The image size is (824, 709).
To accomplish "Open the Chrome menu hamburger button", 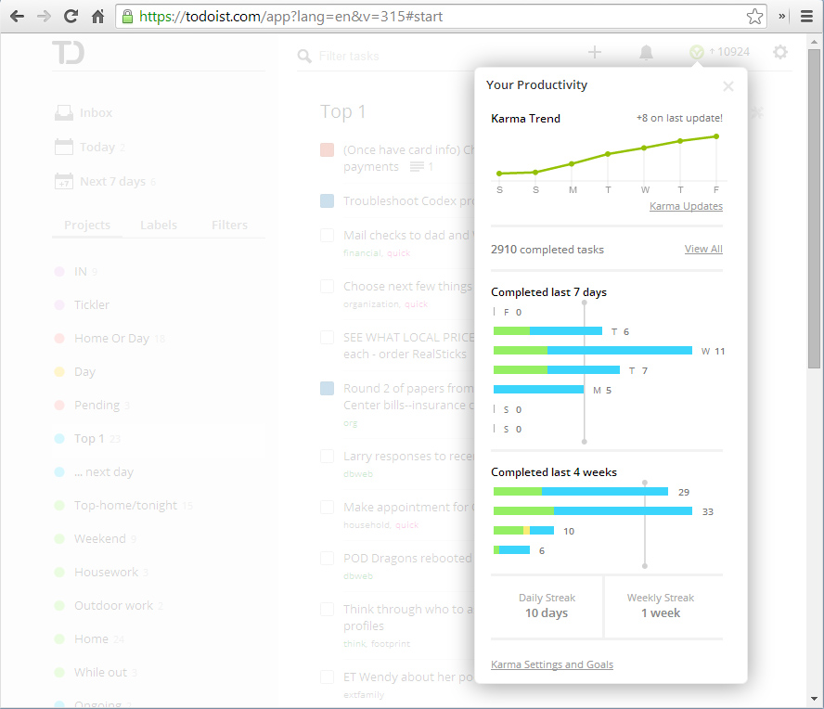I will 806,16.
